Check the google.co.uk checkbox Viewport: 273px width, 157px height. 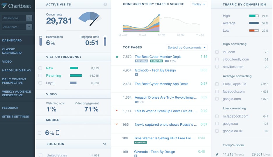[217, 131]
